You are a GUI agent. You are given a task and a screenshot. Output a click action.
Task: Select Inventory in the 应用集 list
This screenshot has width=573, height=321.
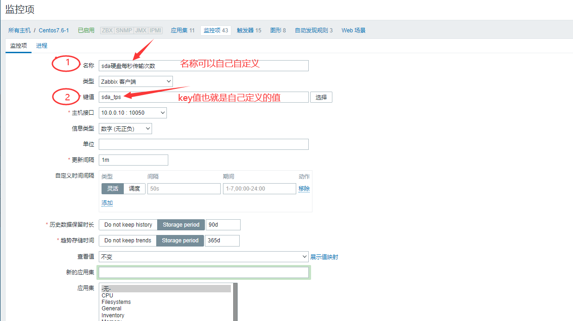coord(166,315)
